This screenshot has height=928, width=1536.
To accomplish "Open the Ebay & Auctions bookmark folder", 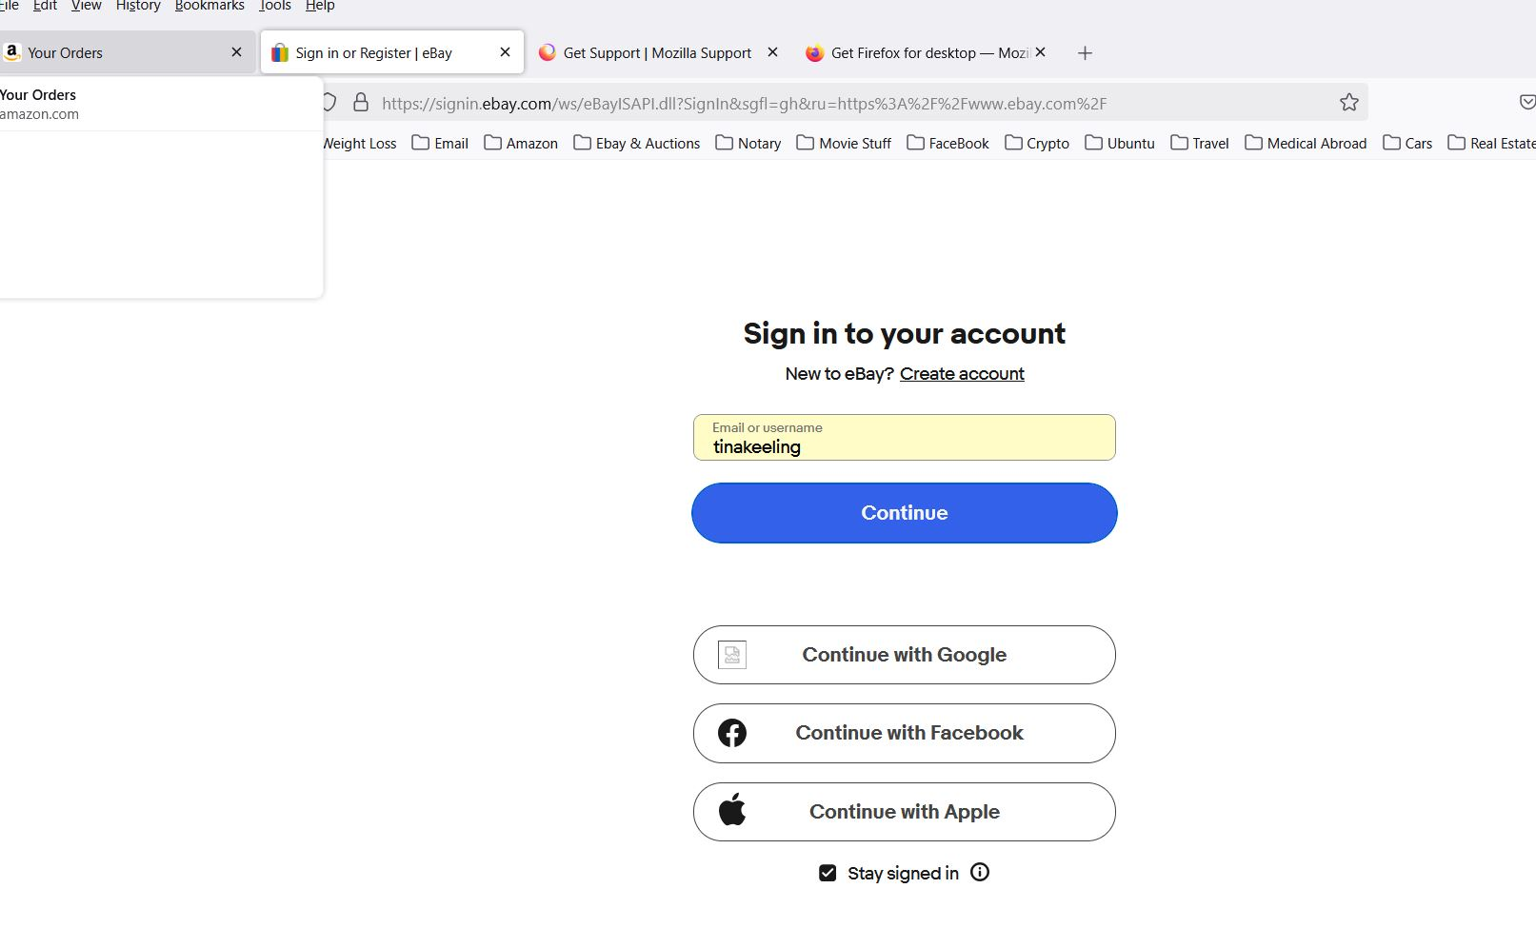I will click(637, 143).
